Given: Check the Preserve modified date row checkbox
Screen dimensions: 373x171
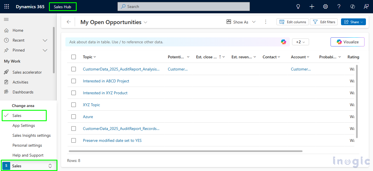Looking at the screenshot, I should point(74,140).
